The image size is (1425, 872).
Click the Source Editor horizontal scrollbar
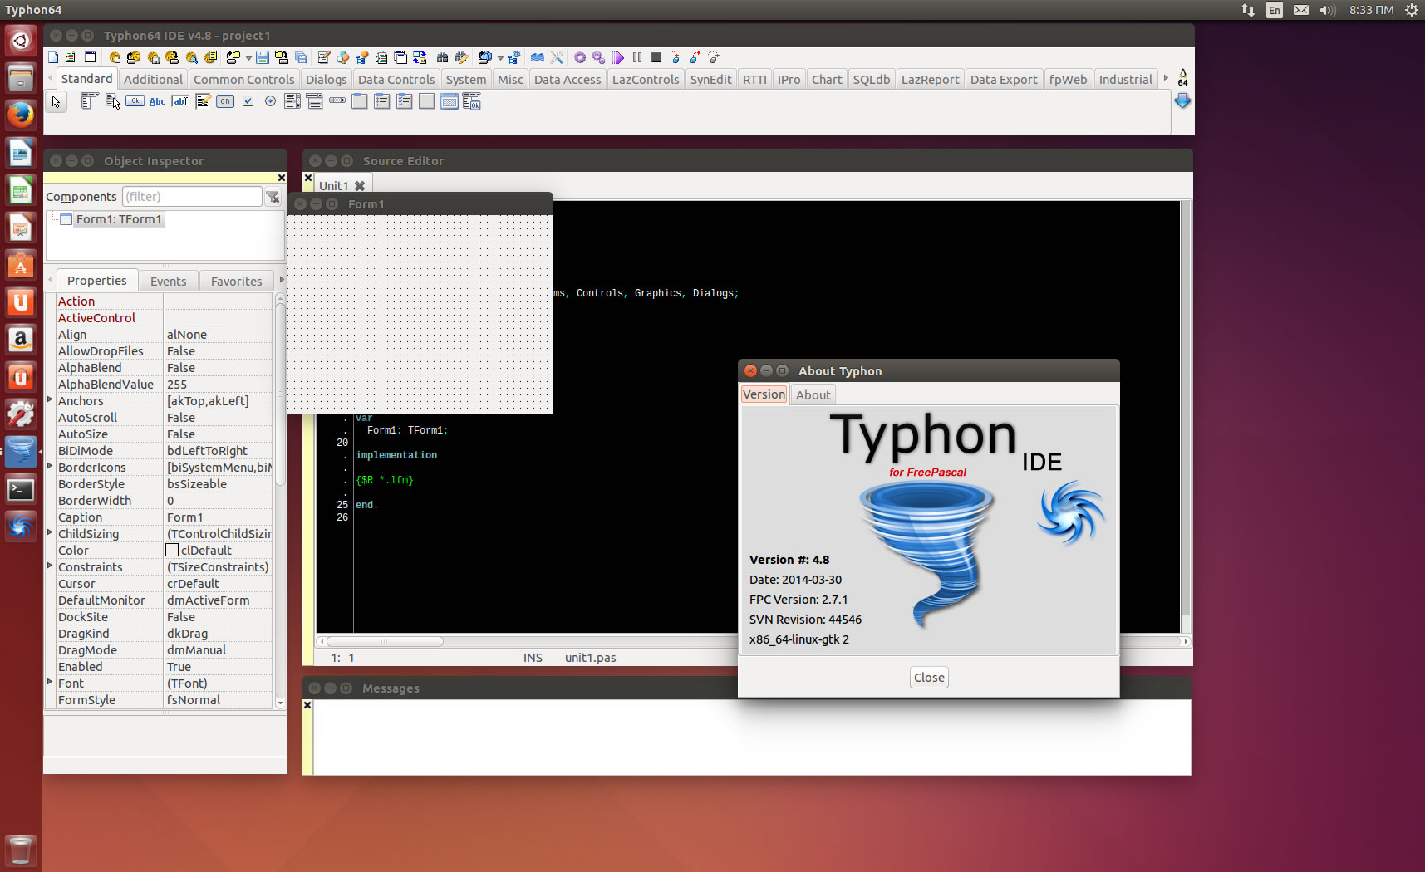pos(385,641)
